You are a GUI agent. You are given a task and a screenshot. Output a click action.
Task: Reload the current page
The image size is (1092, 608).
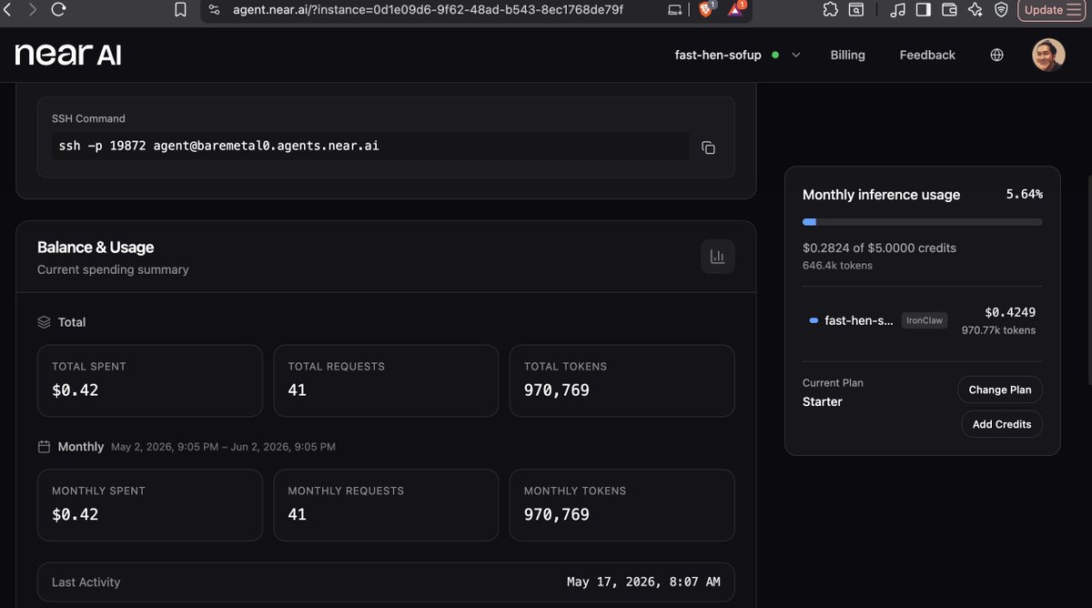click(59, 10)
